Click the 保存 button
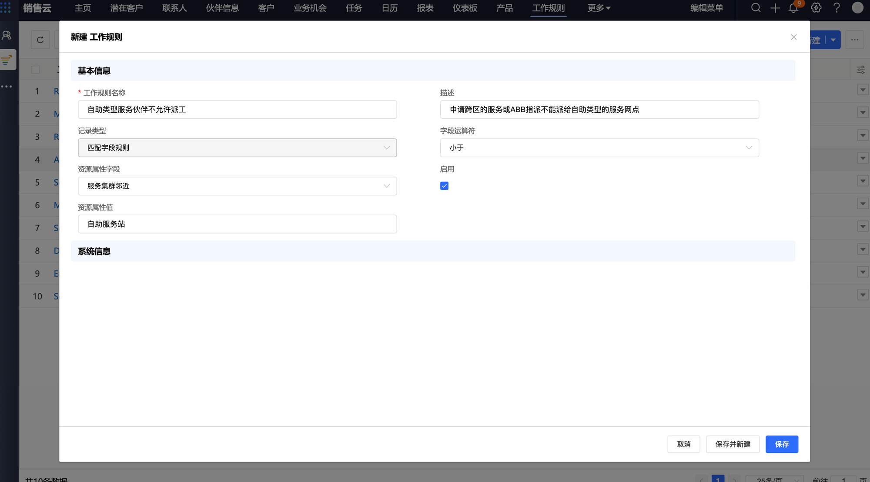870x482 pixels. click(781, 444)
